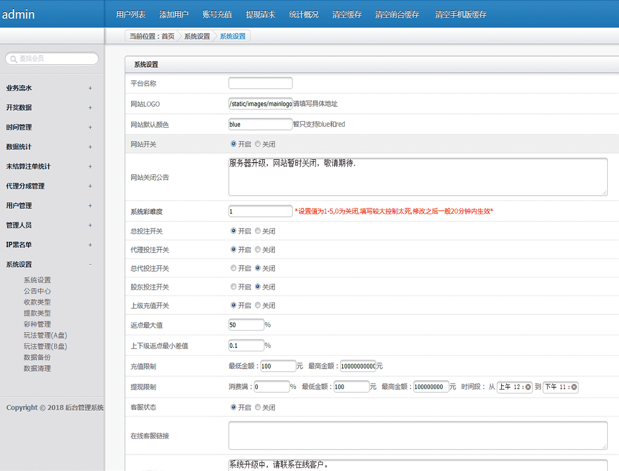Screen dimensions: 619x471
Task: Enable 总代投注开关 with 开启 option
Action: point(233,268)
